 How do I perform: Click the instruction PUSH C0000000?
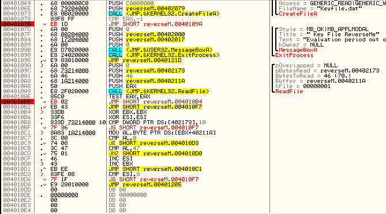click(131, 3)
